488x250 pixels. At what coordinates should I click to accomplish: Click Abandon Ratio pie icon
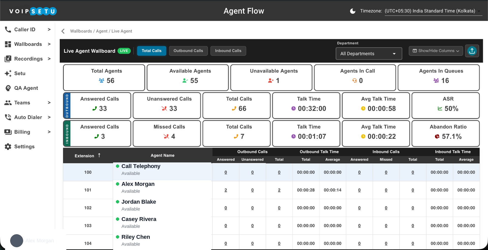tap(437, 136)
